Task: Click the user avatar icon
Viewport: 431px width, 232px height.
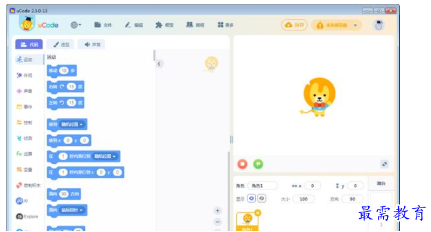Action: pos(379,25)
